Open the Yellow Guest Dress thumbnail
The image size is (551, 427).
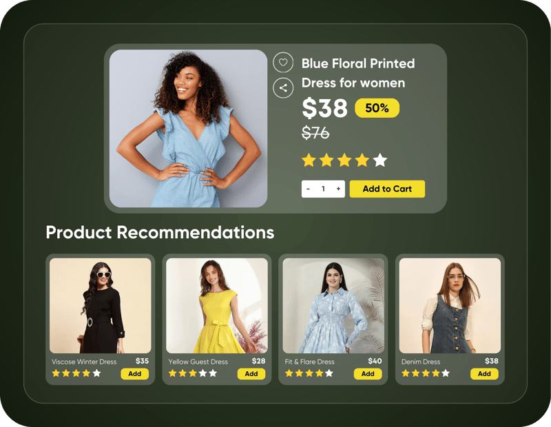pyautogui.click(x=217, y=306)
